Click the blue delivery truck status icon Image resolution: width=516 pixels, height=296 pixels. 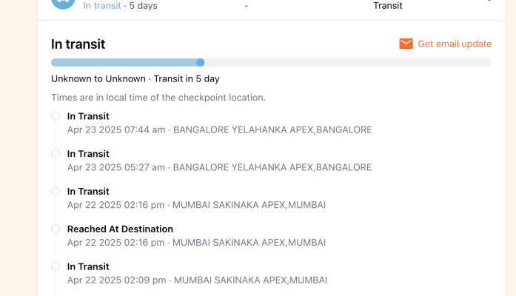pos(63,4)
